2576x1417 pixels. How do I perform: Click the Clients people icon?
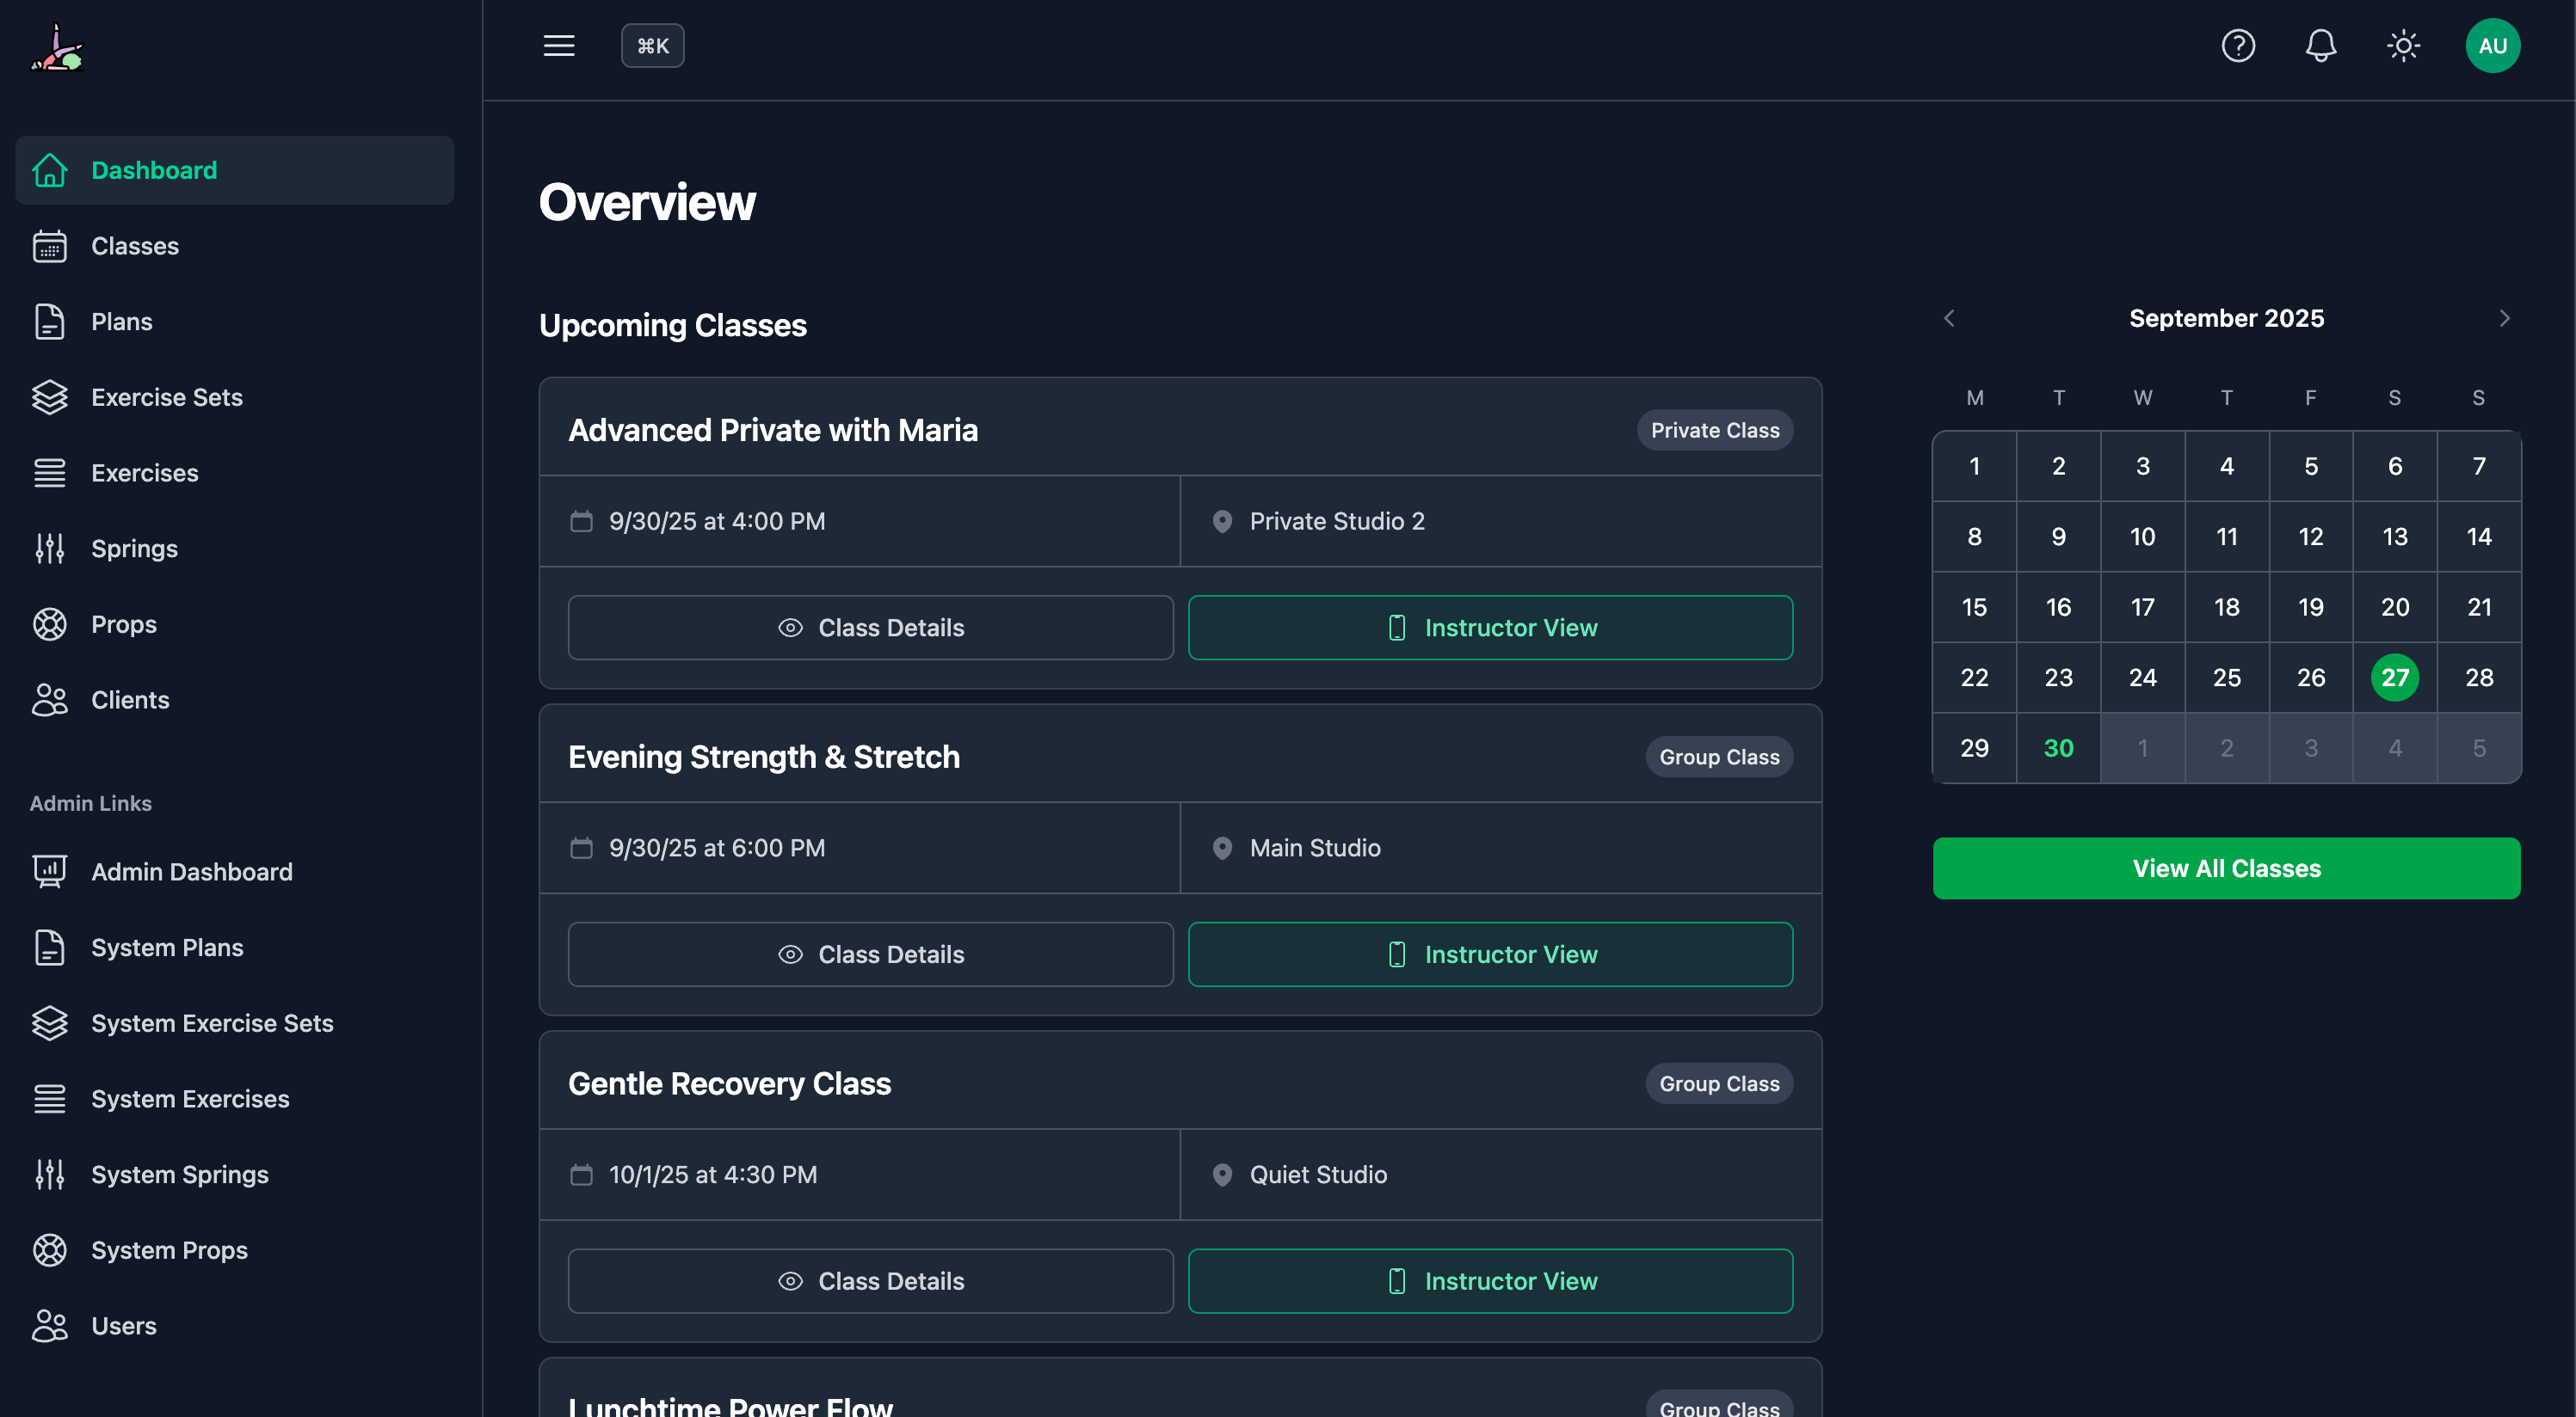[51, 700]
